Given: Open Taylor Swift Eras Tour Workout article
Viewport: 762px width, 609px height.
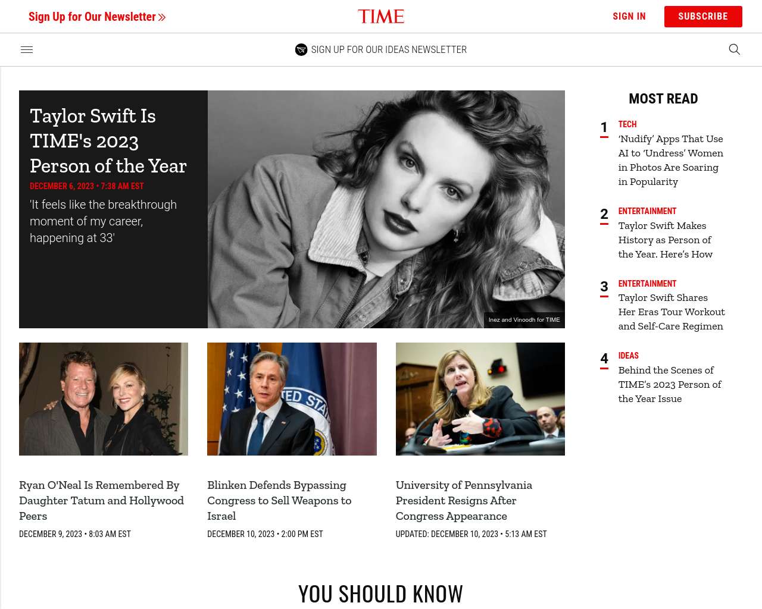Looking at the screenshot, I should coord(672,312).
